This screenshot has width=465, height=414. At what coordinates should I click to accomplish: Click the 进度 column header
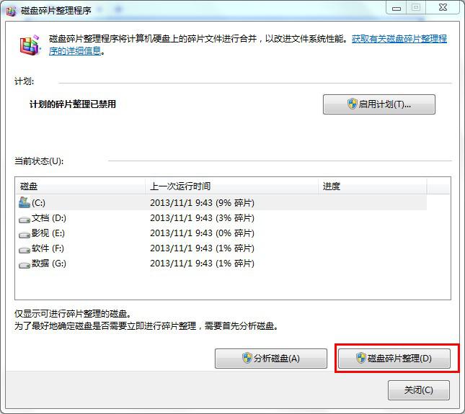click(x=371, y=186)
